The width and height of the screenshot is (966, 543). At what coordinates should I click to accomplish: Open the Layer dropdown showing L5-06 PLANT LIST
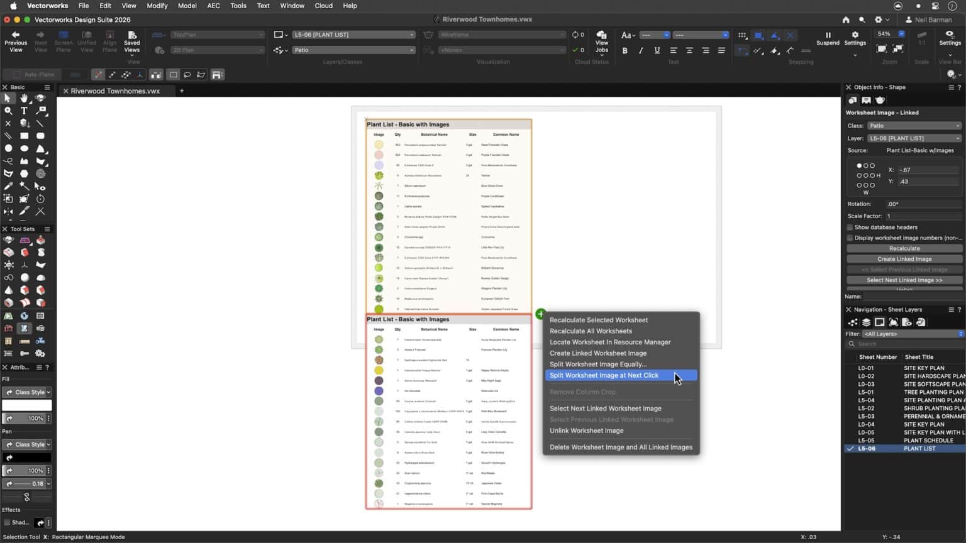(x=913, y=138)
